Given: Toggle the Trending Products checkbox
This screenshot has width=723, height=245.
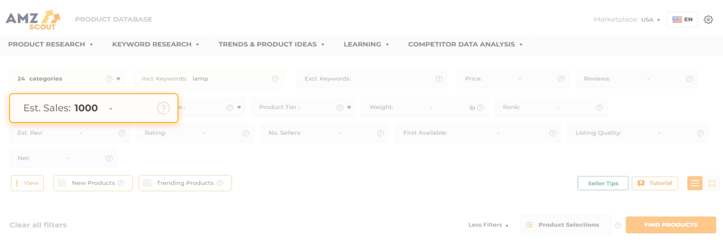Looking at the screenshot, I should point(147,183).
